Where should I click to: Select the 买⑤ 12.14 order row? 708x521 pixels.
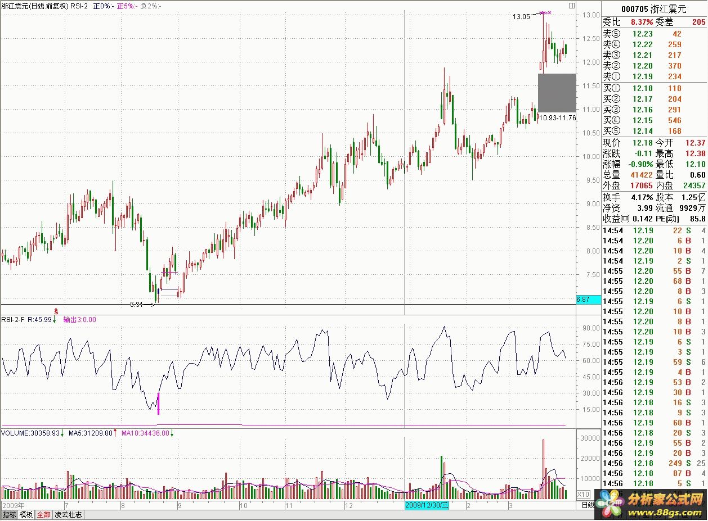coord(654,131)
